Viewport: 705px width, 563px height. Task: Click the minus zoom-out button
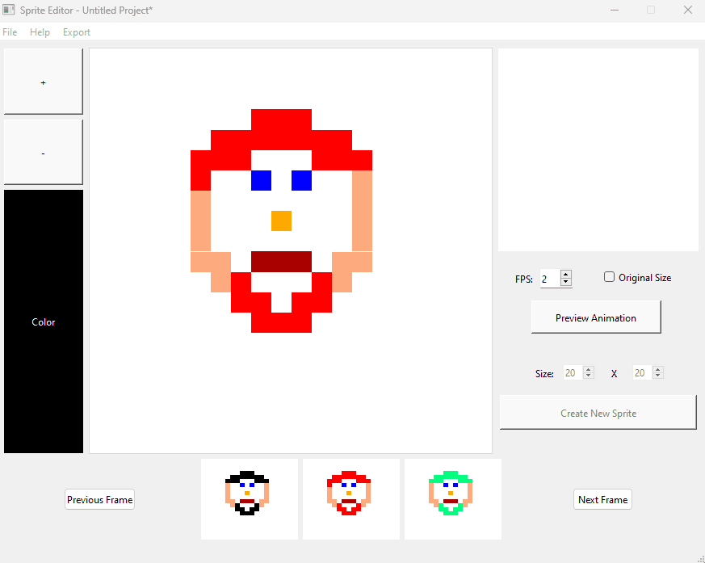click(x=43, y=153)
